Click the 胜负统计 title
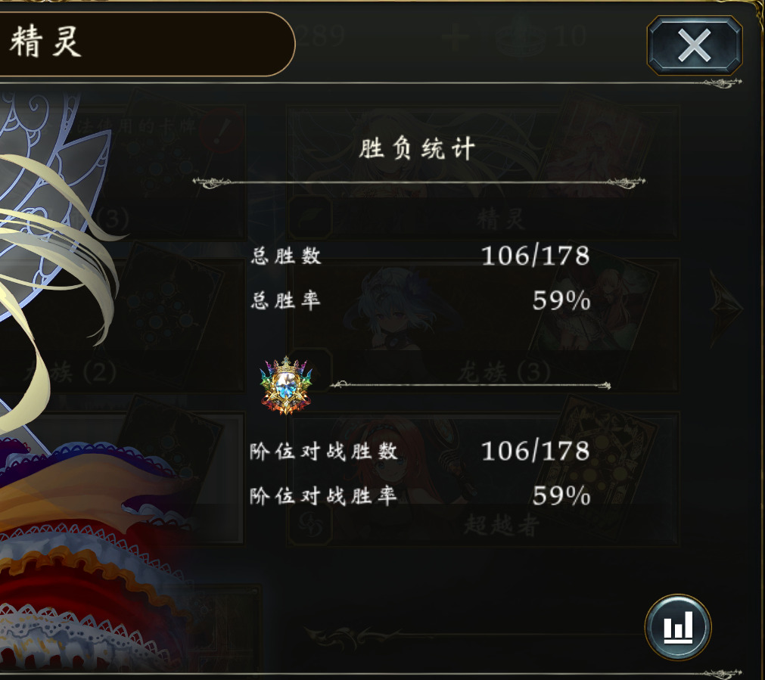The height and width of the screenshot is (680, 765). tap(417, 148)
